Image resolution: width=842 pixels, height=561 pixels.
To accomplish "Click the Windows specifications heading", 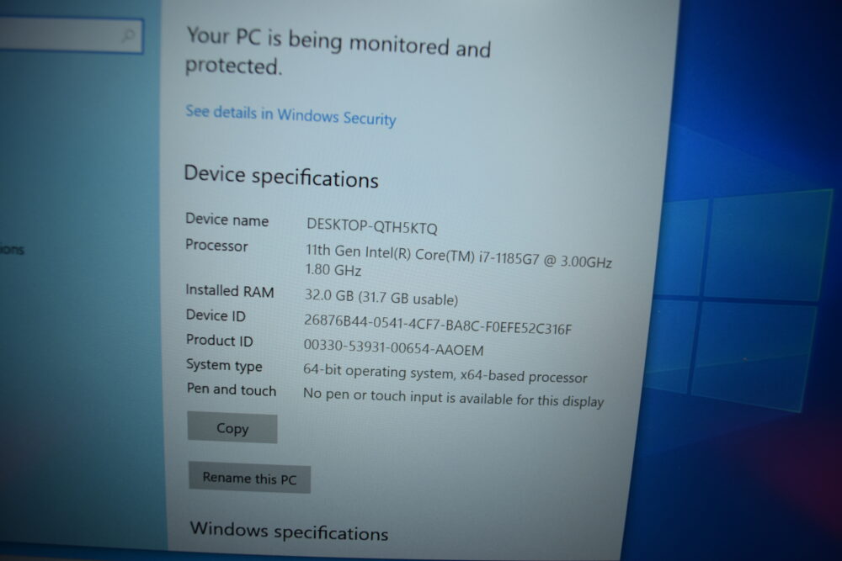I will point(289,531).
